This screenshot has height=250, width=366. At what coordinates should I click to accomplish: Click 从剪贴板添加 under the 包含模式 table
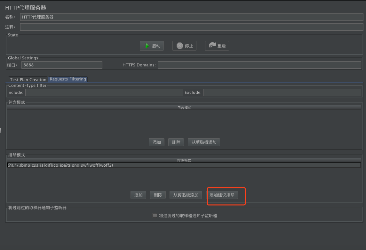(x=204, y=142)
